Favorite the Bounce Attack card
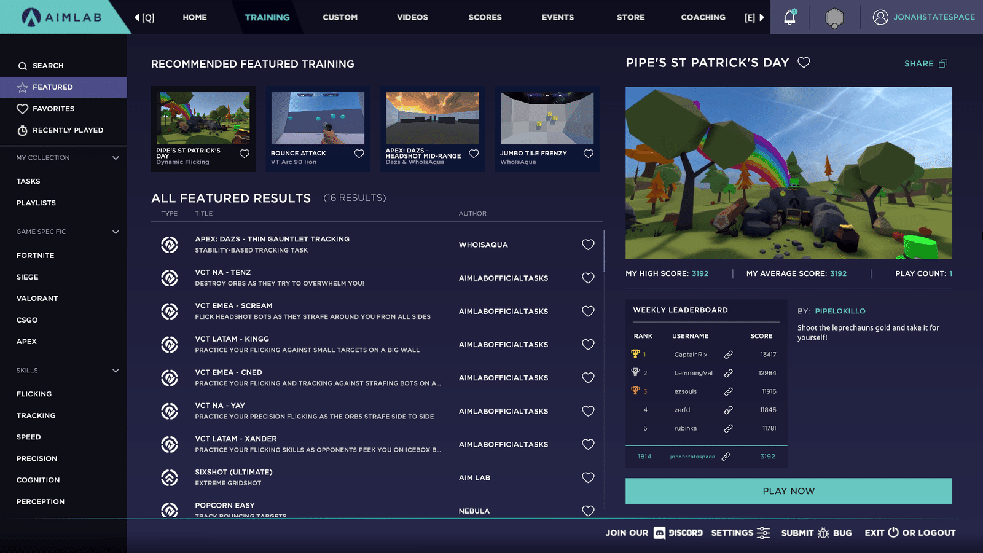This screenshot has height=553, width=983. [x=359, y=154]
